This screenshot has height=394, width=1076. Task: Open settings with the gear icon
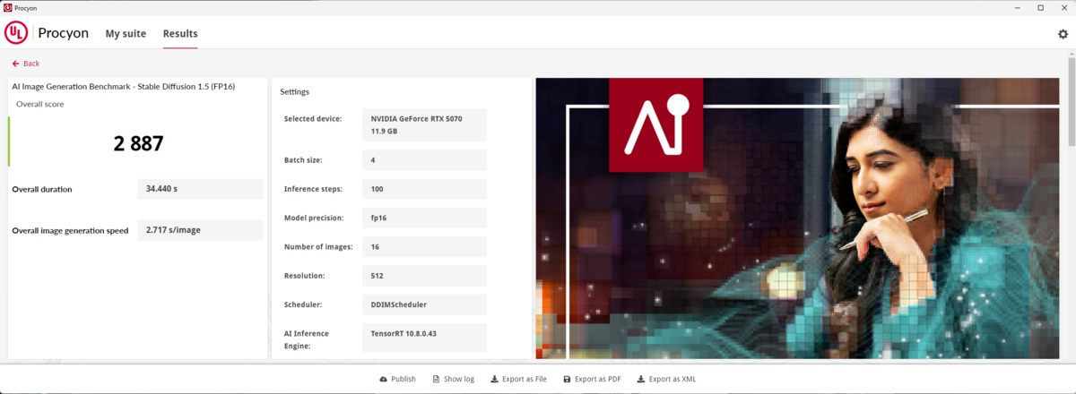point(1063,34)
